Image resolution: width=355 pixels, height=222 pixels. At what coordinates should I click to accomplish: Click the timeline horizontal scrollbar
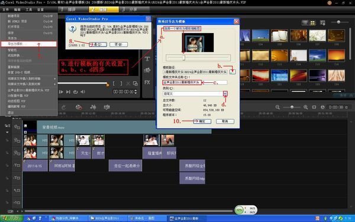pyautogui.click(x=128, y=211)
